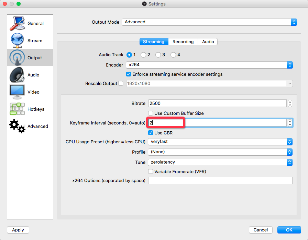Switch to the Recording tab
308x240 pixels.
(x=183, y=42)
